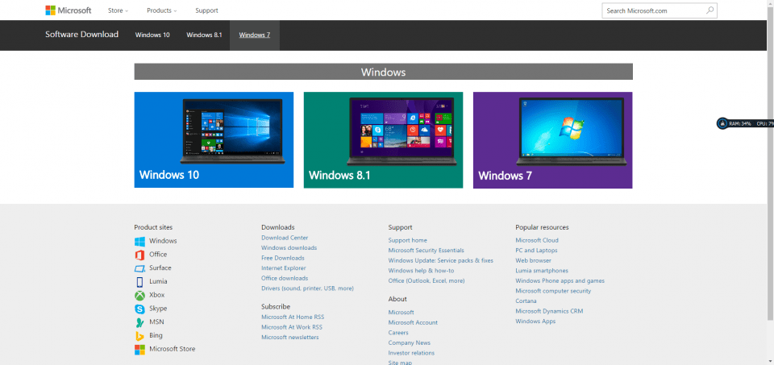774x365 pixels.
Task: Open the Windows 8.1 laptop tile
Action: [383, 139]
